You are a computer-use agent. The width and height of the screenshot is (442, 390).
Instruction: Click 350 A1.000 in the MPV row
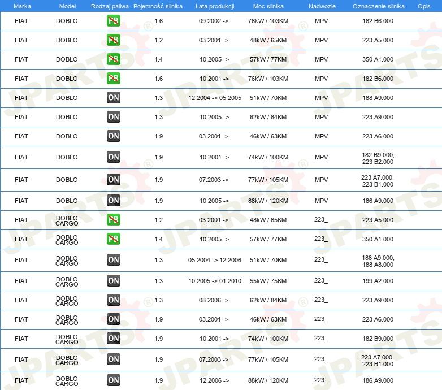(378, 59)
